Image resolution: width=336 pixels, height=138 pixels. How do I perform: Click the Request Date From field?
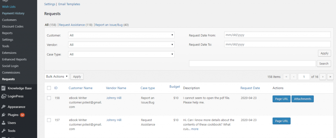pos(278,35)
